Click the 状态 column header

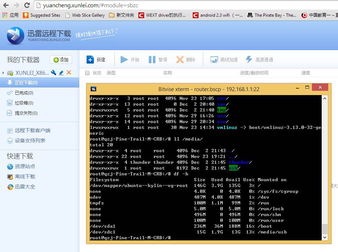[x=97, y=73]
